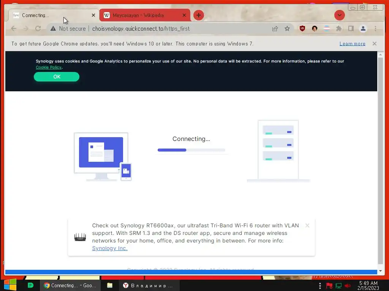Open the Cookie Policy link
Image resolution: width=389 pixels, height=291 pixels.
[x=49, y=67]
